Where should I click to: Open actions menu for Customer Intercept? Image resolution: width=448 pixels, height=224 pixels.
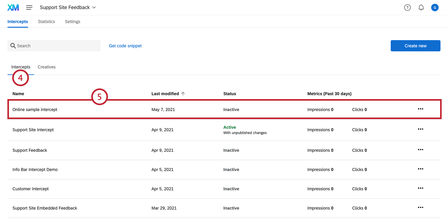420,188
